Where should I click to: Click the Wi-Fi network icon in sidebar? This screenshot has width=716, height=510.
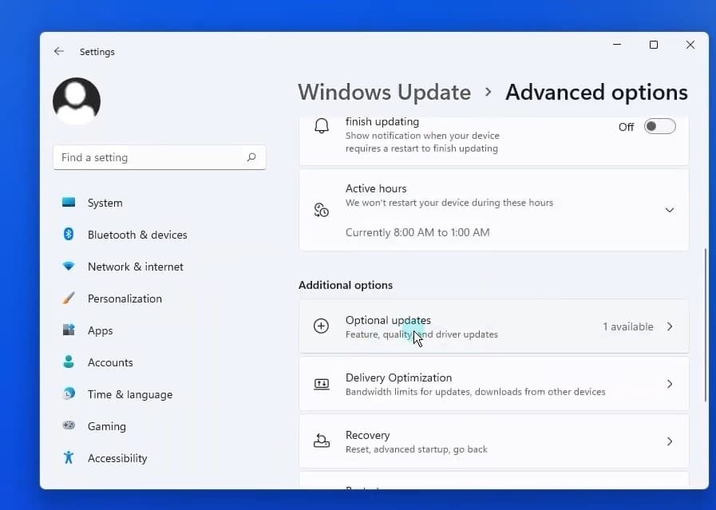[69, 267]
